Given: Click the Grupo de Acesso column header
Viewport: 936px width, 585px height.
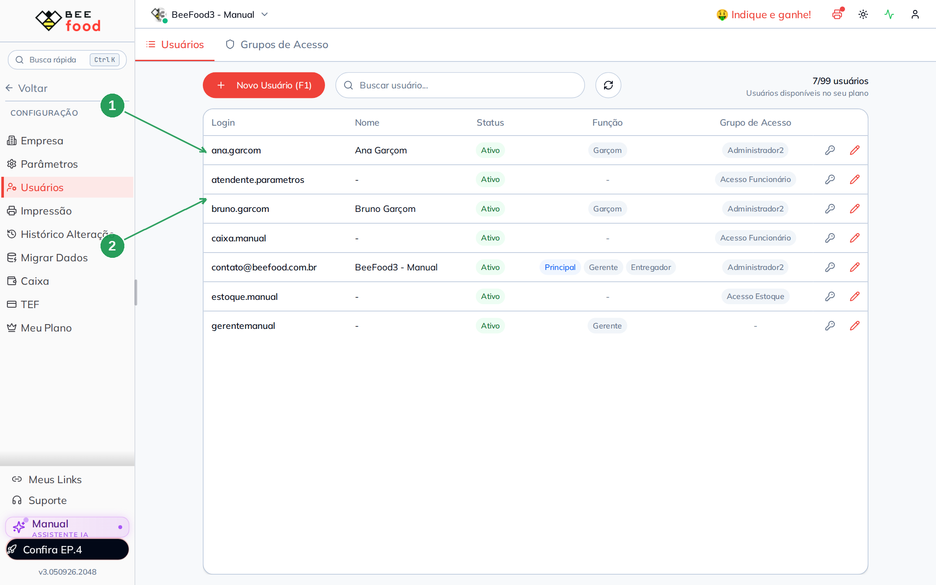Looking at the screenshot, I should (755, 123).
